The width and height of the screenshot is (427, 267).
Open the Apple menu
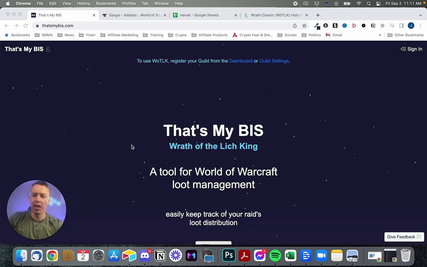pyautogui.click(x=7, y=3)
